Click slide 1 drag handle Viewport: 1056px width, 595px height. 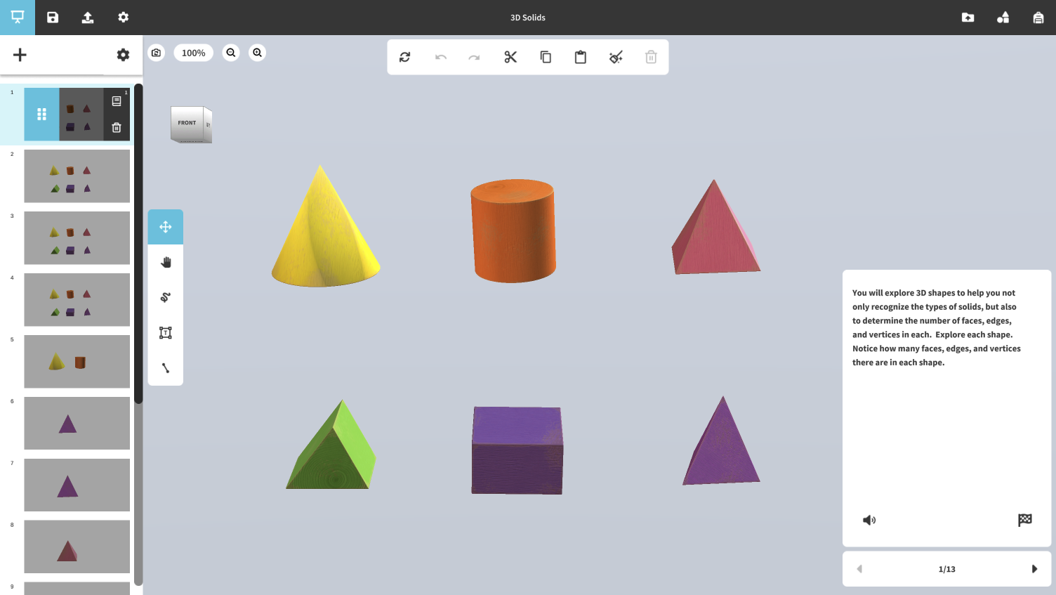point(41,114)
